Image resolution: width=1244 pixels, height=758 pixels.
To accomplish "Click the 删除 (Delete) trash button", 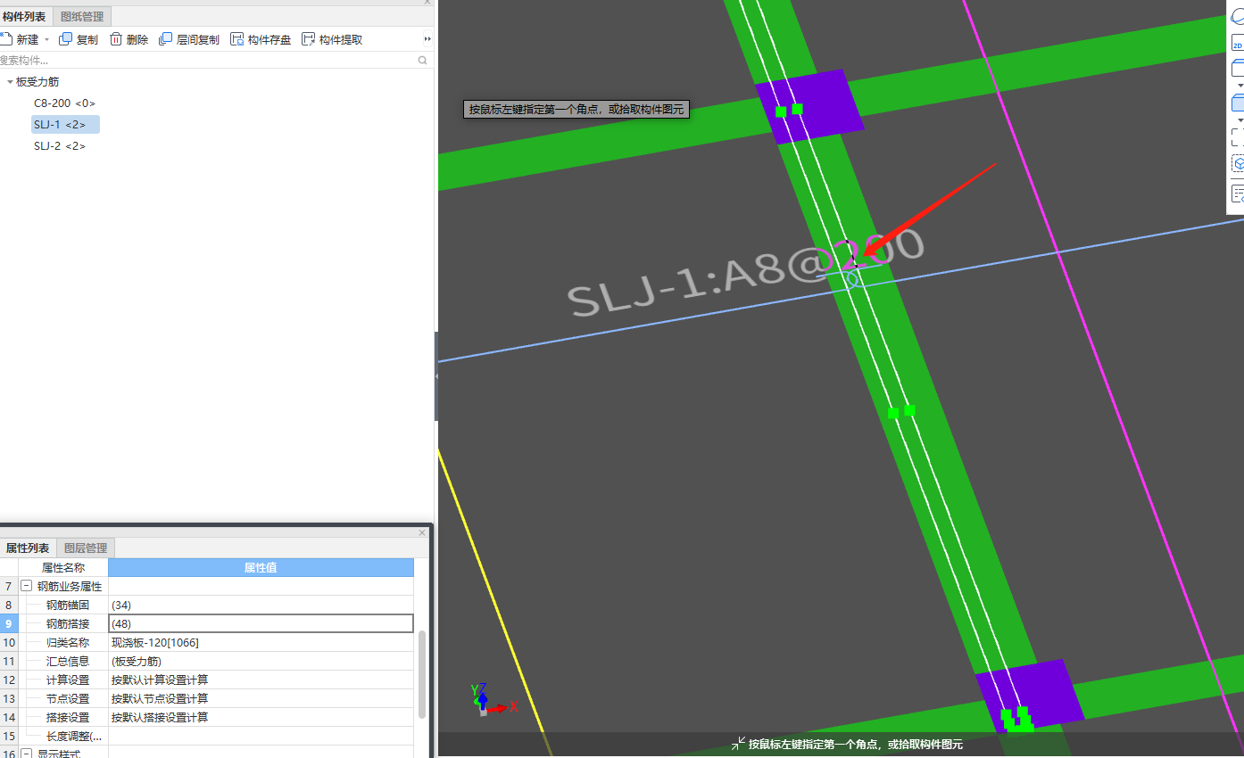I will (x=129, y=39).
